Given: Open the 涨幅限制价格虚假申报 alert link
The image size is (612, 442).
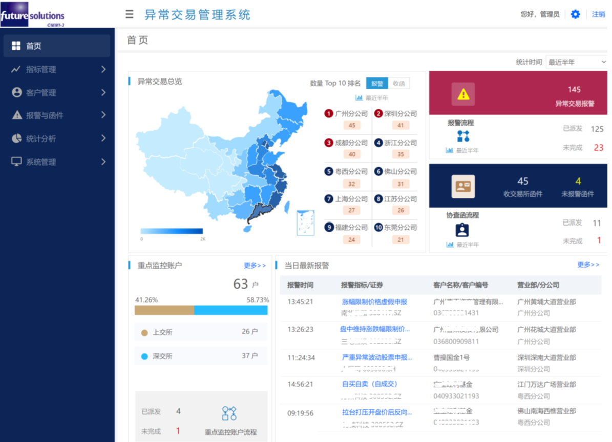Looking at the screenshot, I should point(374,302).
